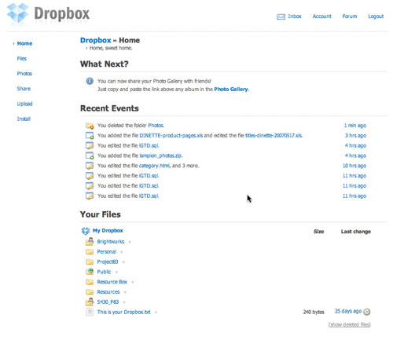The height and width of the screenshot is (340, 393).
Task: Open the Photo Gallery link
Action: coord(231,90)
